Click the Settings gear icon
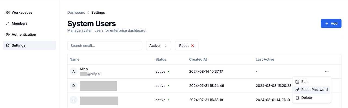Image resolution: width=348 pixels, height=108 pixels. (8, 45)
